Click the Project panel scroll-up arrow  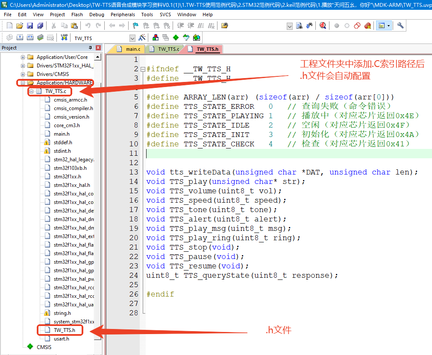tap(97, 57)
